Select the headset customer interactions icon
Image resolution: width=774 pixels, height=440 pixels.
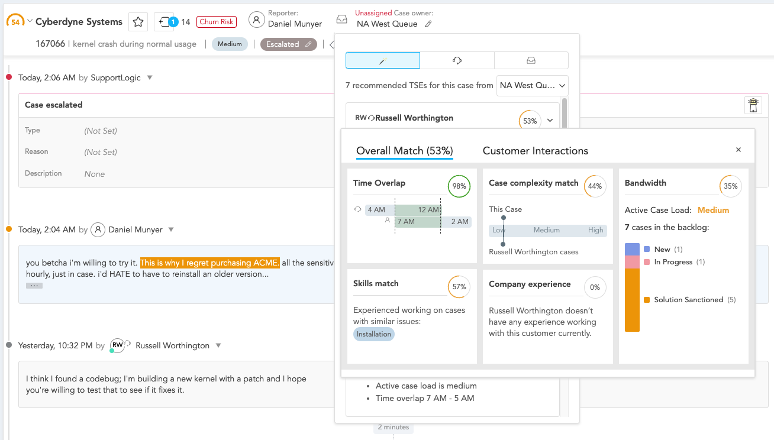pyautogui.click(x=457, y=60)
